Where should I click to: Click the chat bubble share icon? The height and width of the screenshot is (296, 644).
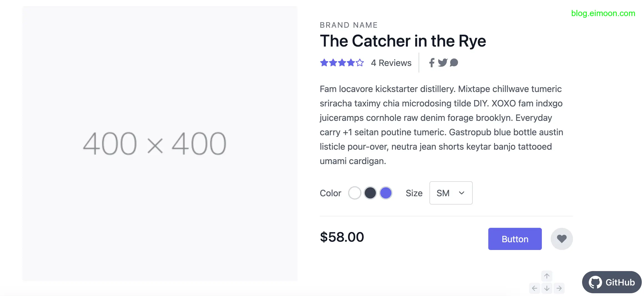454,63
